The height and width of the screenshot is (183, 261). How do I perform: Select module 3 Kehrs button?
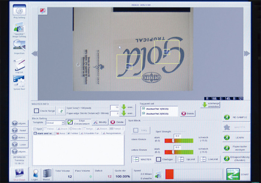(19, 138)
